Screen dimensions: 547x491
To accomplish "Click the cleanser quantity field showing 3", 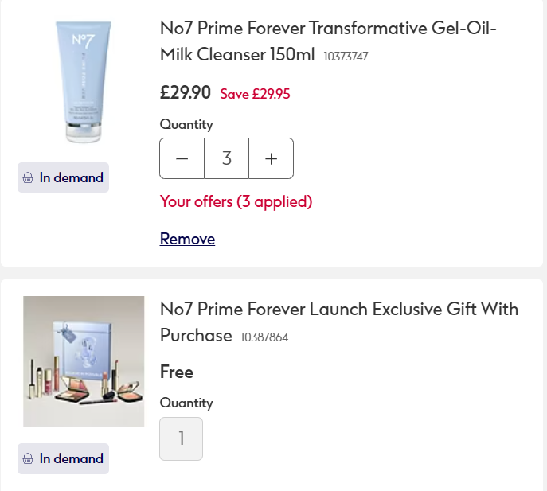I will 227,158.
